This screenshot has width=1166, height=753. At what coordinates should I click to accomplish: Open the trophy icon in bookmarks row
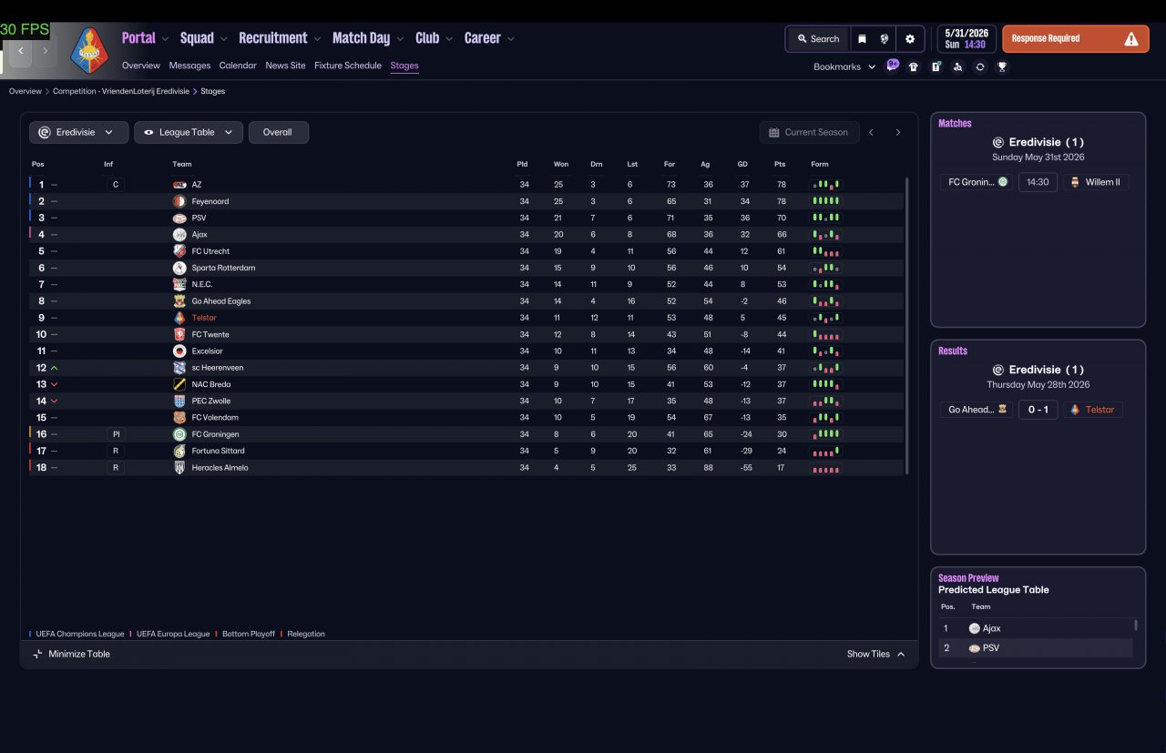coord(1002,66)
